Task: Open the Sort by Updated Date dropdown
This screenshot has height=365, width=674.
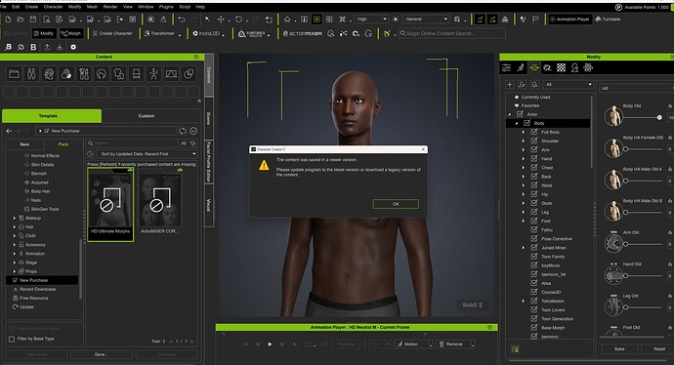Action: click(147, 154)
